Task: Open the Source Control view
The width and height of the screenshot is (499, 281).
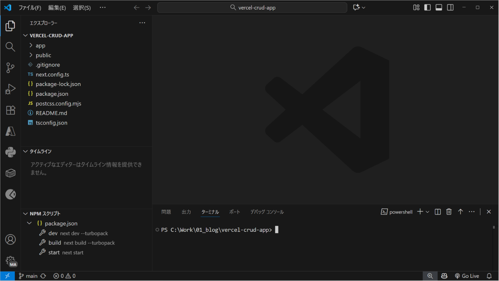Action: pos(10,68)
